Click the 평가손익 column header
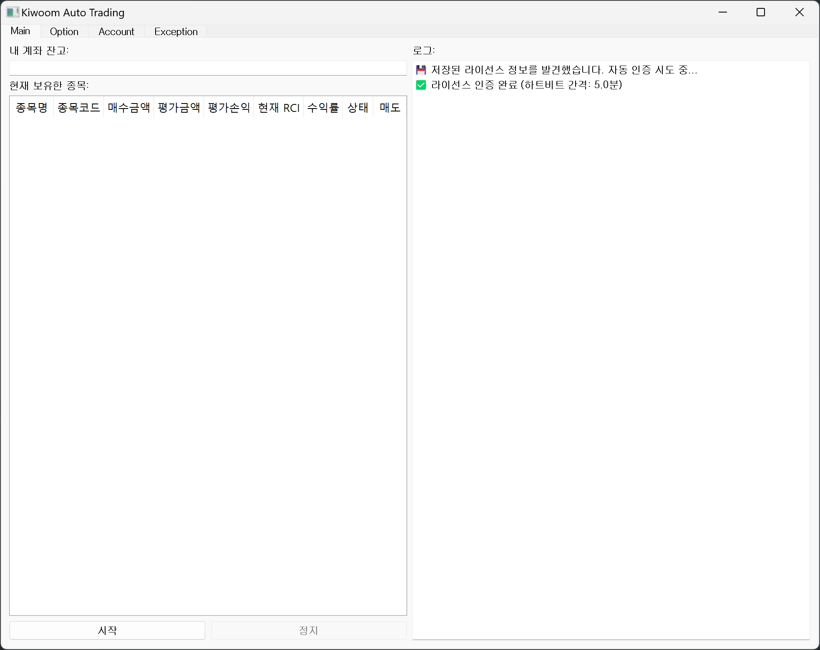Screen dimensions: 820x650 point(229,108)
